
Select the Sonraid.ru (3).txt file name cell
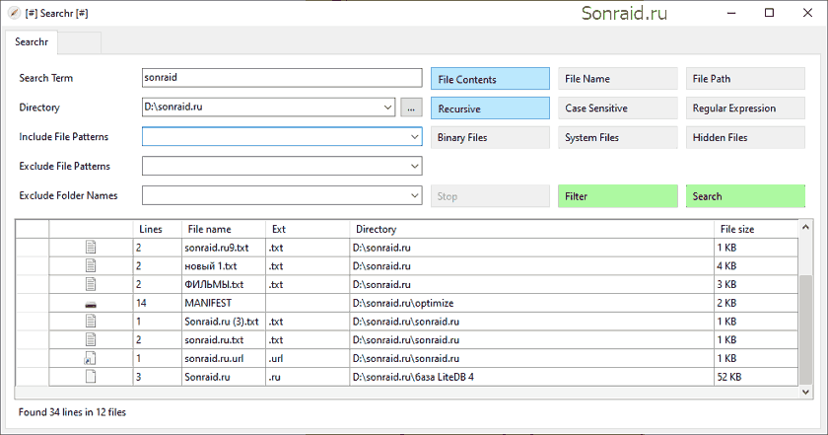(224, 322)
